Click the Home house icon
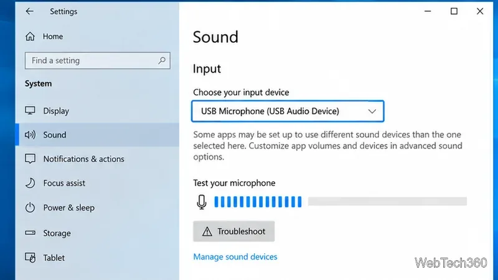The height and width of the screenshot is (280, 498). pos(30,37)
